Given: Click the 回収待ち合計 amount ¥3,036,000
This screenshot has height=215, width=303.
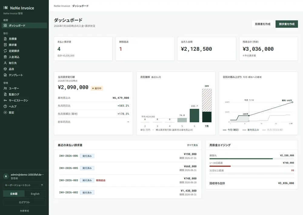Looking at the screenshot, I should click(286, 183).
